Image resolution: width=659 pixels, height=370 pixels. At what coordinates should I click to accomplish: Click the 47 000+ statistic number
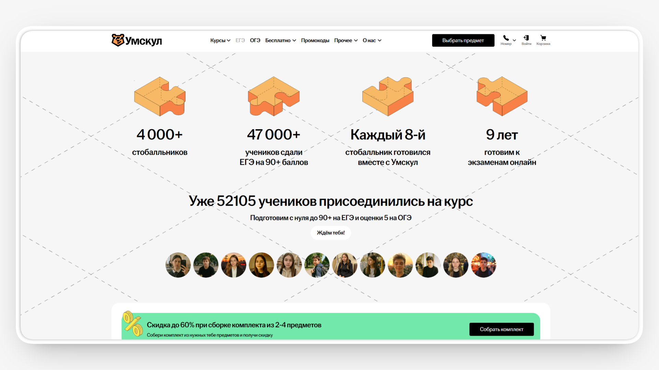(x=274, y=134)
